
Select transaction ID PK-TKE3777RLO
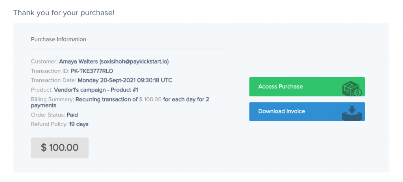coord(92,71)
